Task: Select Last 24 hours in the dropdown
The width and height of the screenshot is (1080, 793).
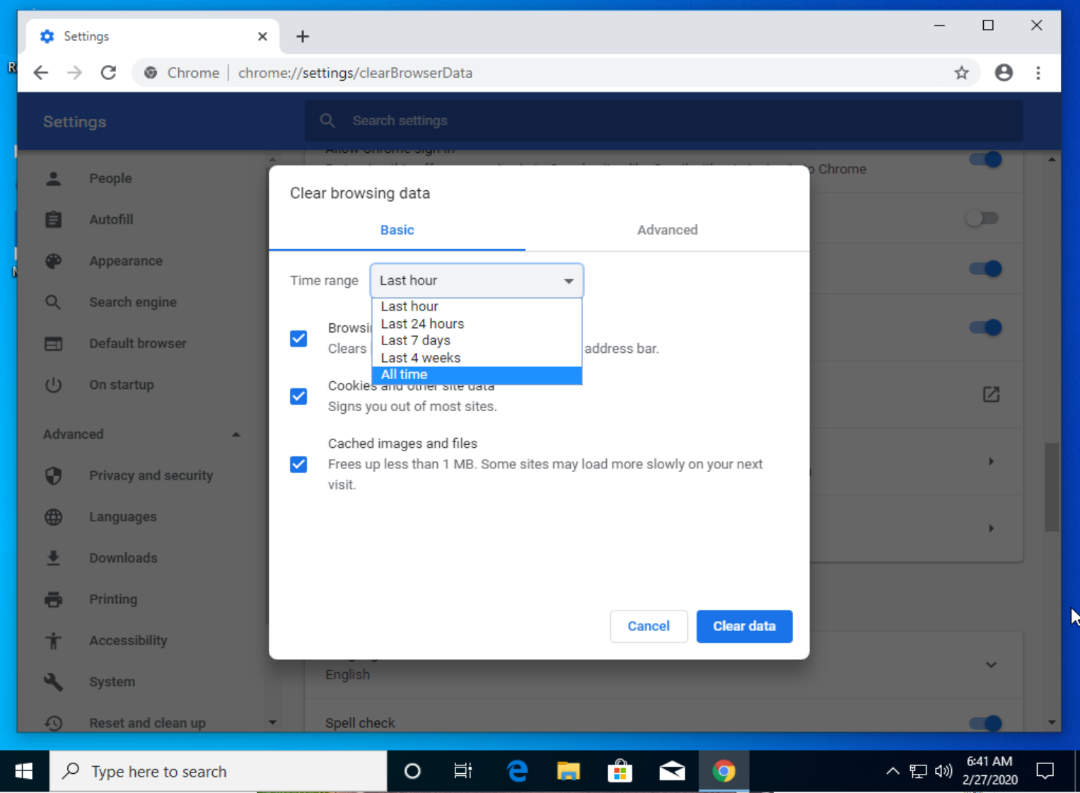Action: (x=477, y=324)
